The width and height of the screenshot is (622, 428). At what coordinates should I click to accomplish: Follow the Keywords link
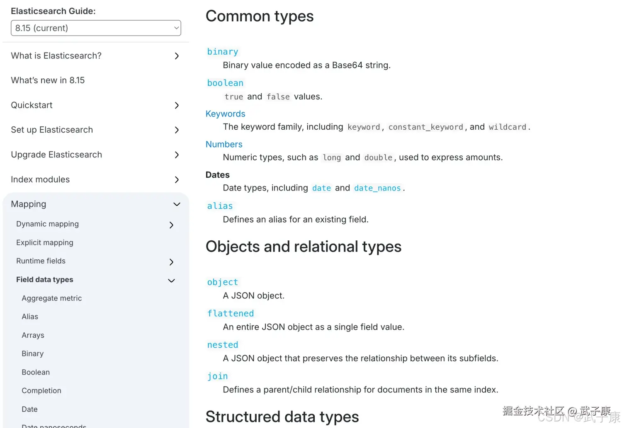click(x=226, y=114)
